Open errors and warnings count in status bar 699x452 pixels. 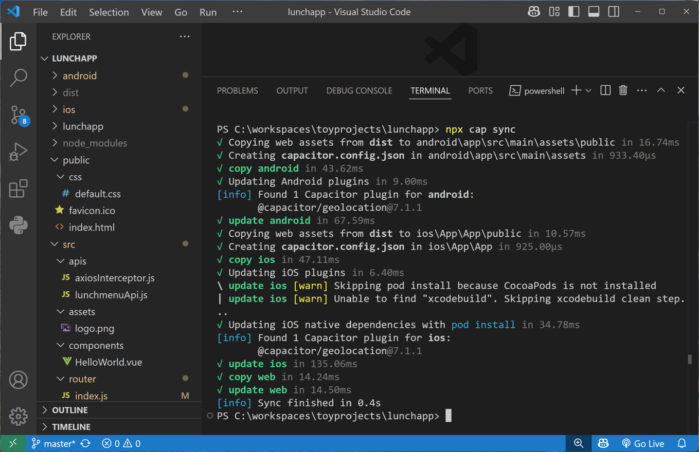tap(121, 443)
